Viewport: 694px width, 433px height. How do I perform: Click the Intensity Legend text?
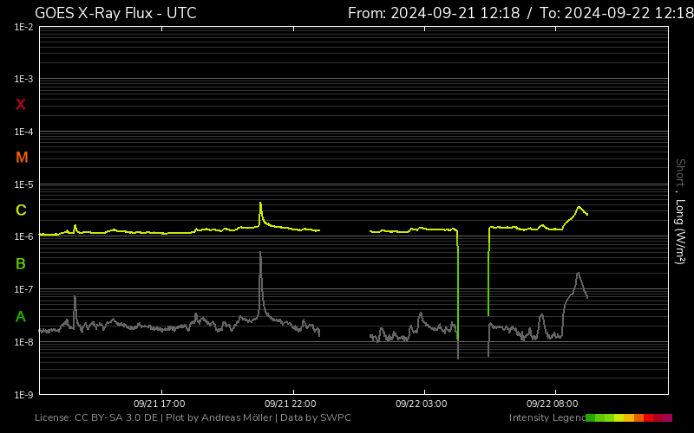click(547, 418)
